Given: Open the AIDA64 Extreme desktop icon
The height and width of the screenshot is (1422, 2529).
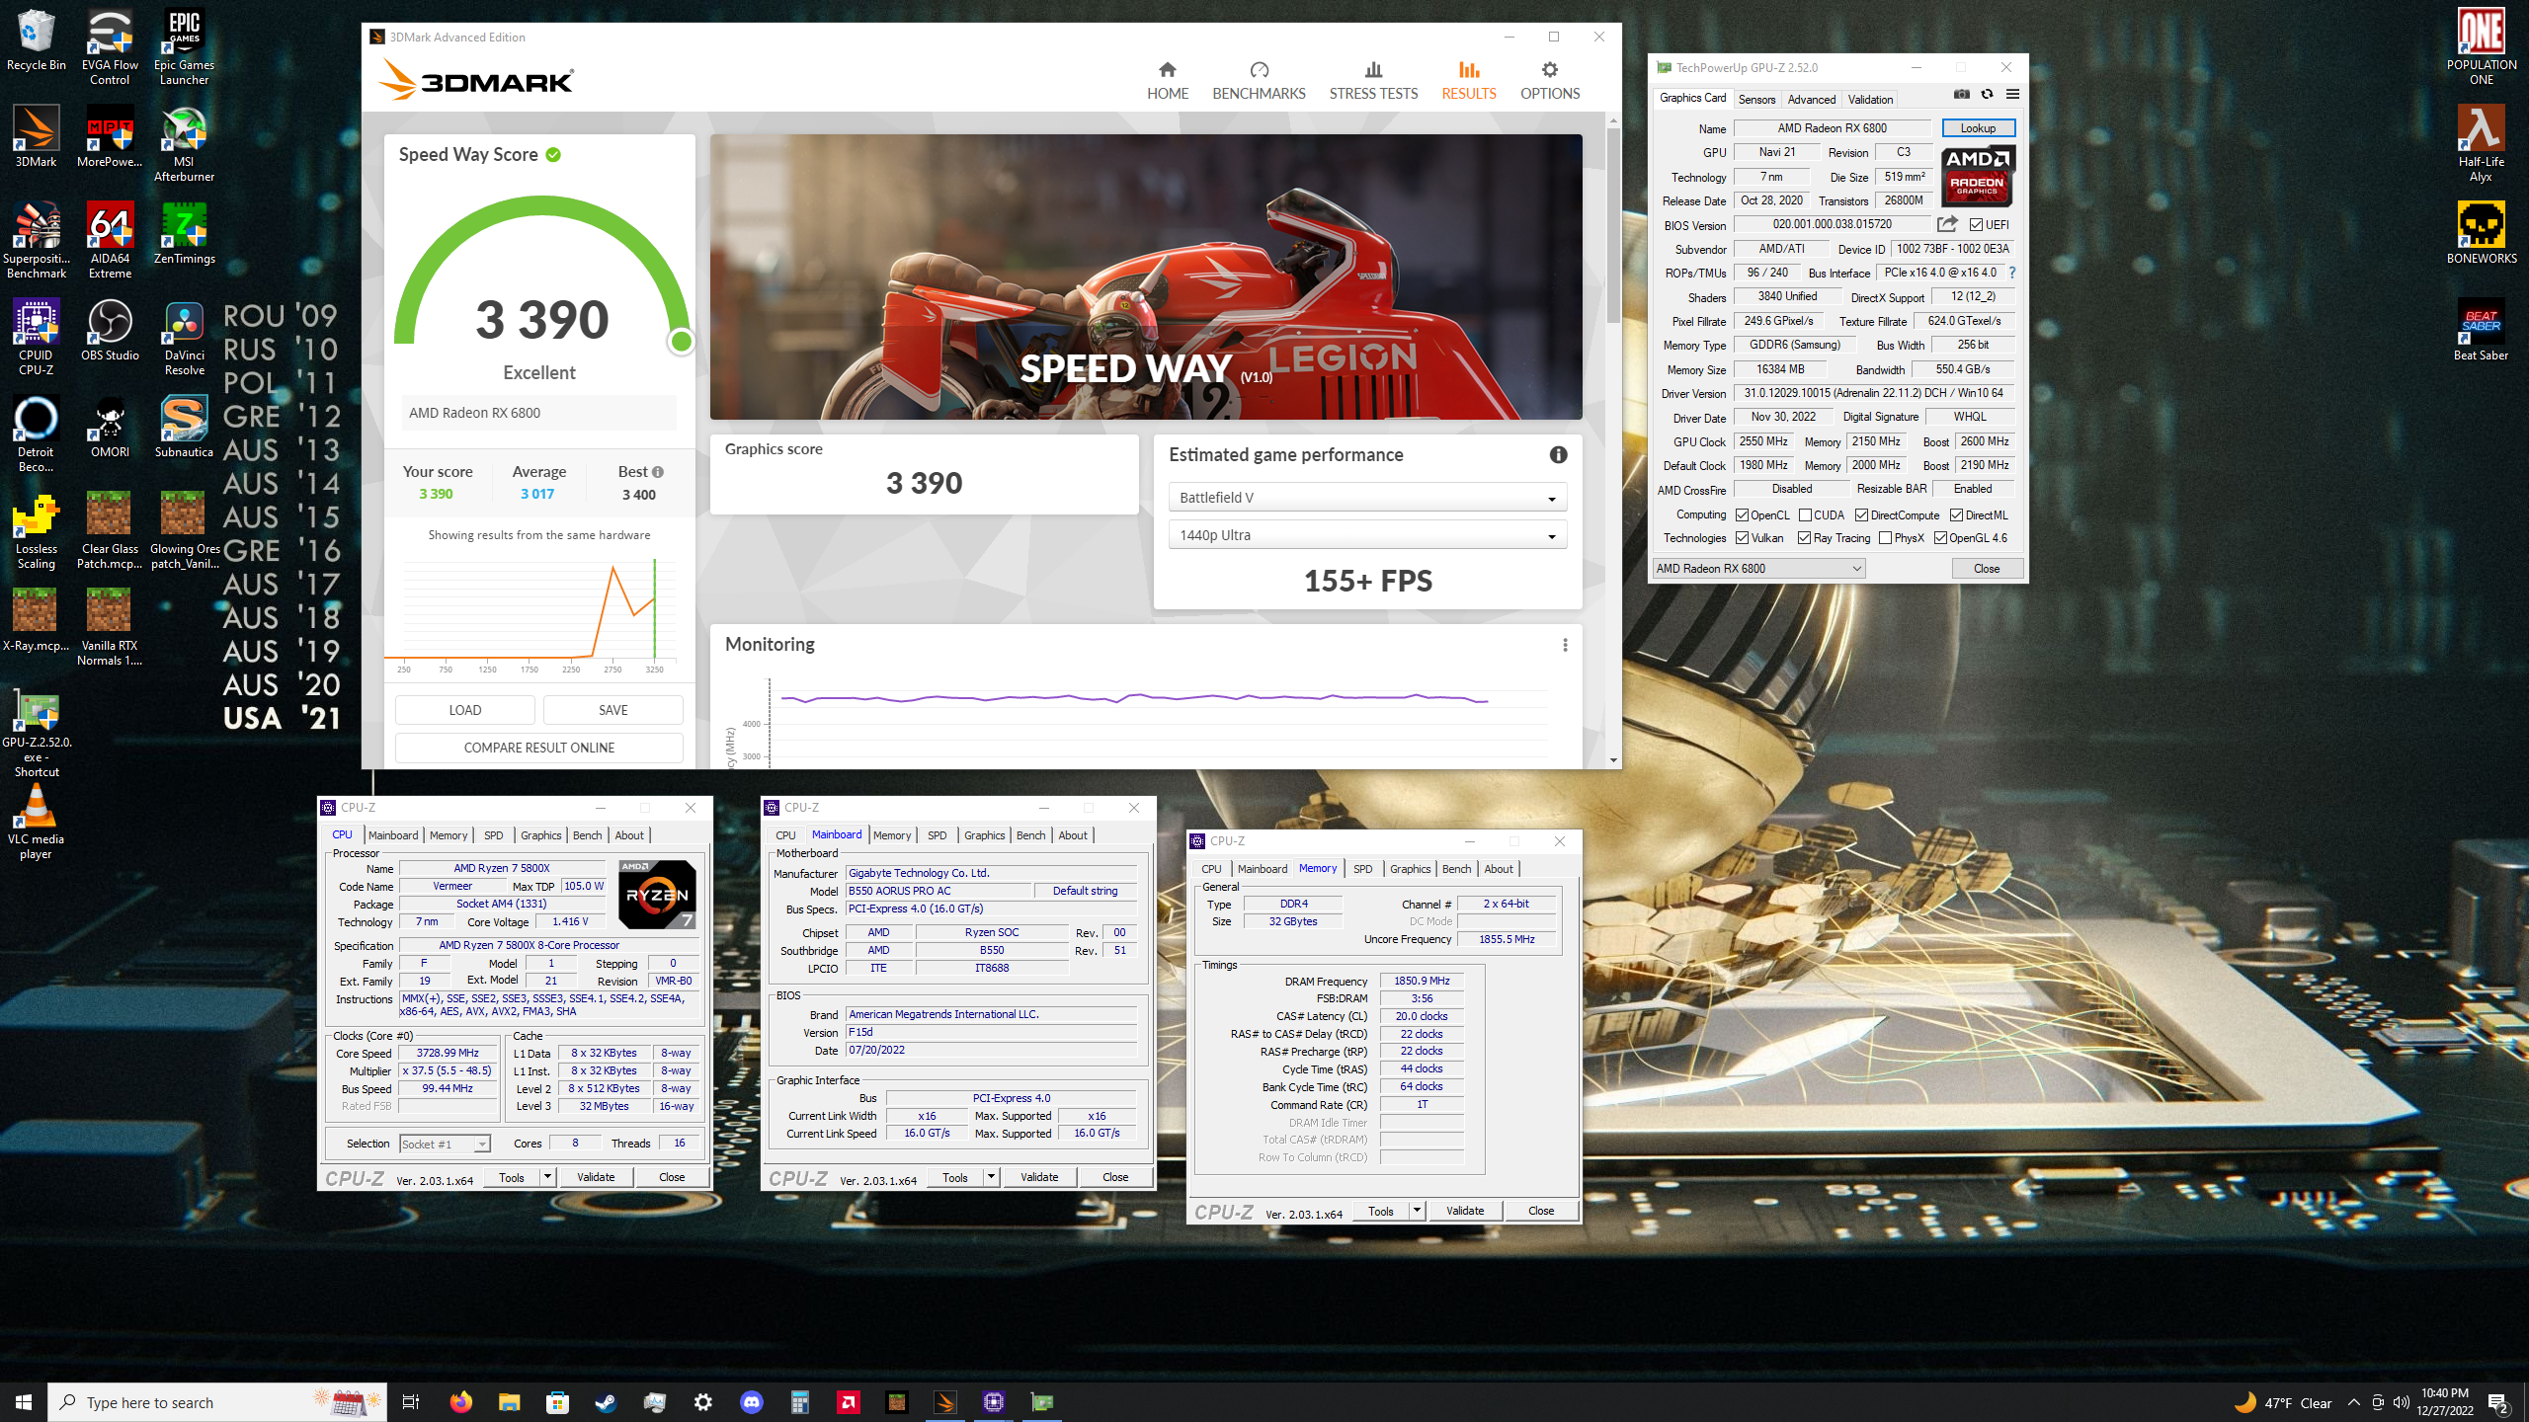Looking at the screenshot, I should pos(110,241).
